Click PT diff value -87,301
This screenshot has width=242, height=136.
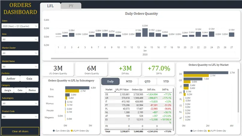[x=154, y=105]
